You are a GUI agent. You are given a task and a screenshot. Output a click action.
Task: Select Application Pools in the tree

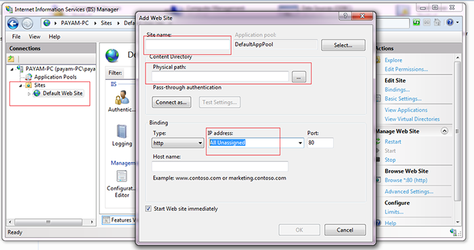56,77
